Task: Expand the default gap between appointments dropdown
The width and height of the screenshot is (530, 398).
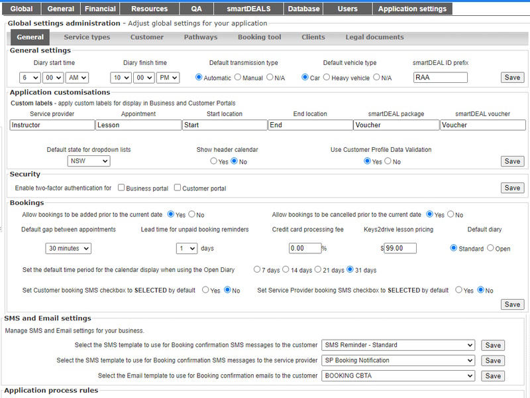Action: coord(68,248)
